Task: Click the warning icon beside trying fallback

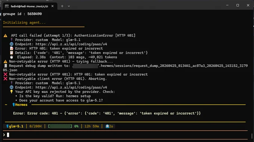Action: (x=5, y=61)
